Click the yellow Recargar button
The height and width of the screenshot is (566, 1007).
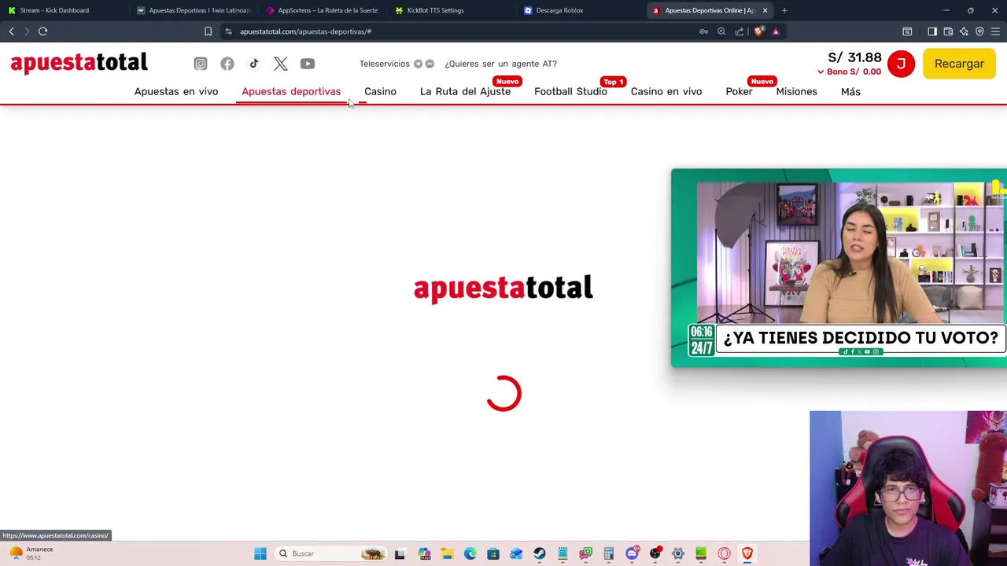click(959, 64)
